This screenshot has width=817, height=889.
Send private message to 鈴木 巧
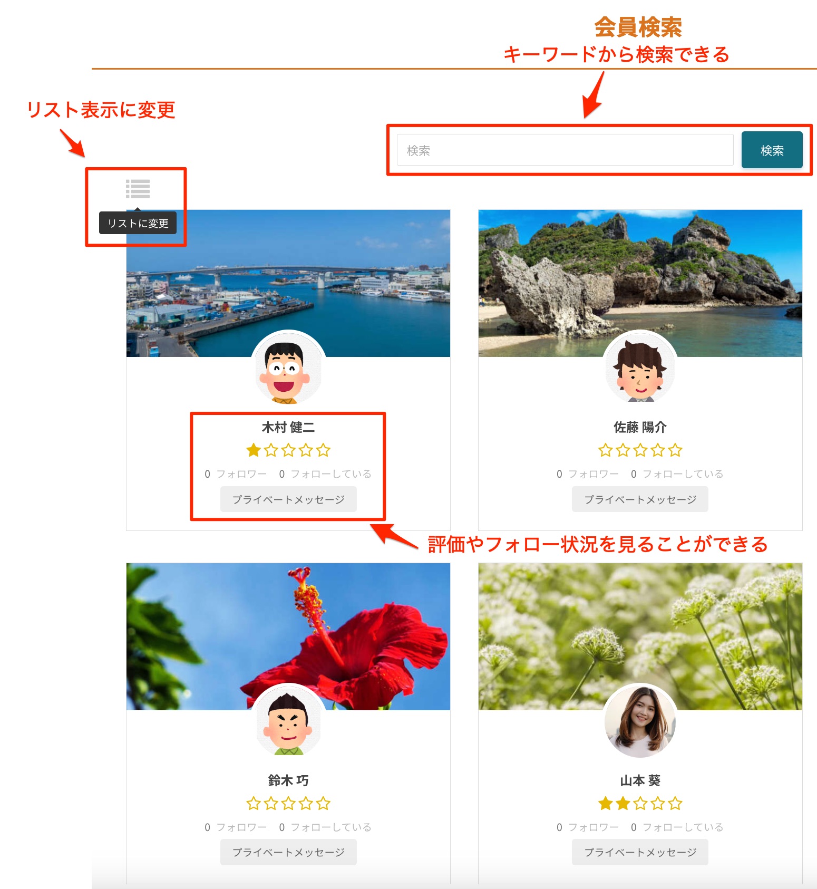[288, 852]
